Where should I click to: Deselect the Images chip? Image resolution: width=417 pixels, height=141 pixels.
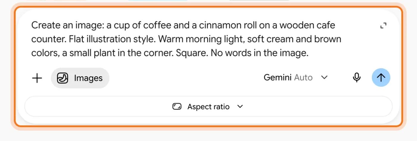pyautogui.click(x=80, y=78)
